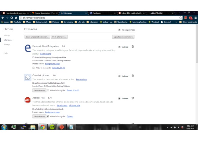Open the YouTube bookmarks folder

[x=16, y=22]
